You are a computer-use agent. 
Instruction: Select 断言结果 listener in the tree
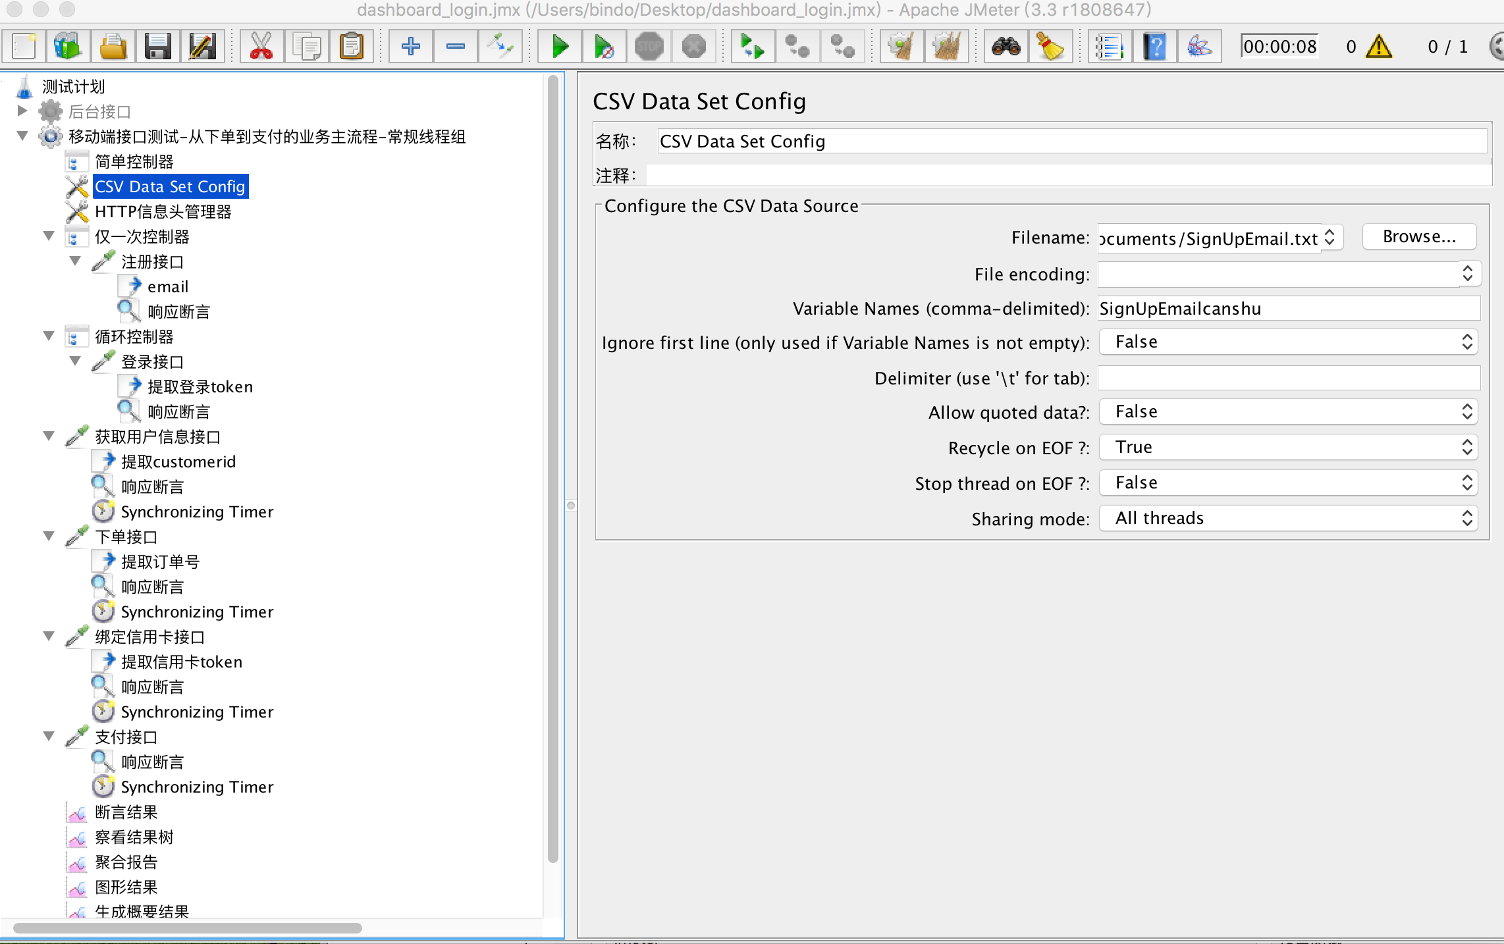click(126, 812)
